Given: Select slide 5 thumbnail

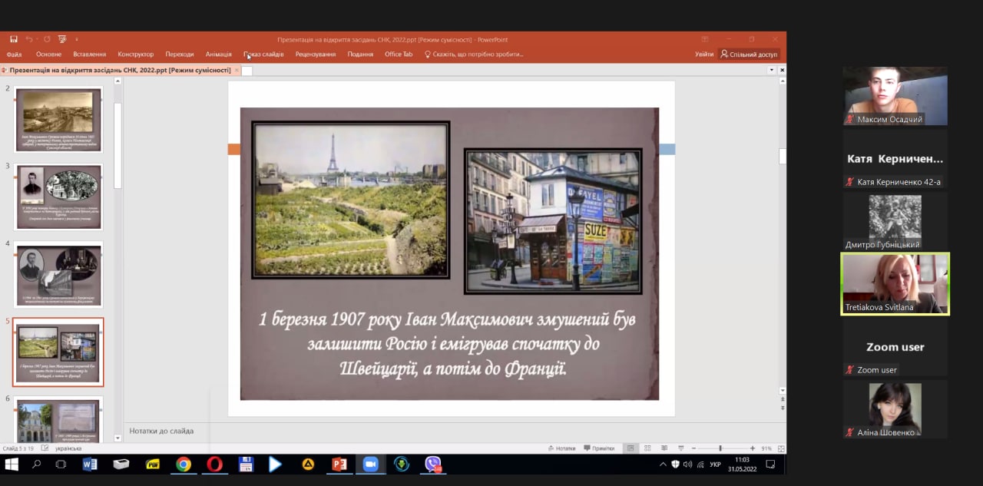Looking at the screenshot, I should click(x=58, y=352).
